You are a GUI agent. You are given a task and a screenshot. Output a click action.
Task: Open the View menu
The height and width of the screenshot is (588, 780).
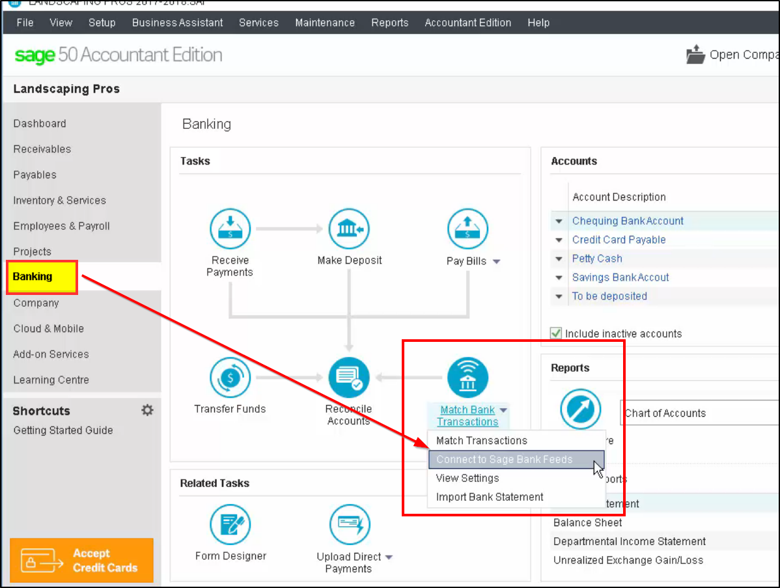pos(61,22)
